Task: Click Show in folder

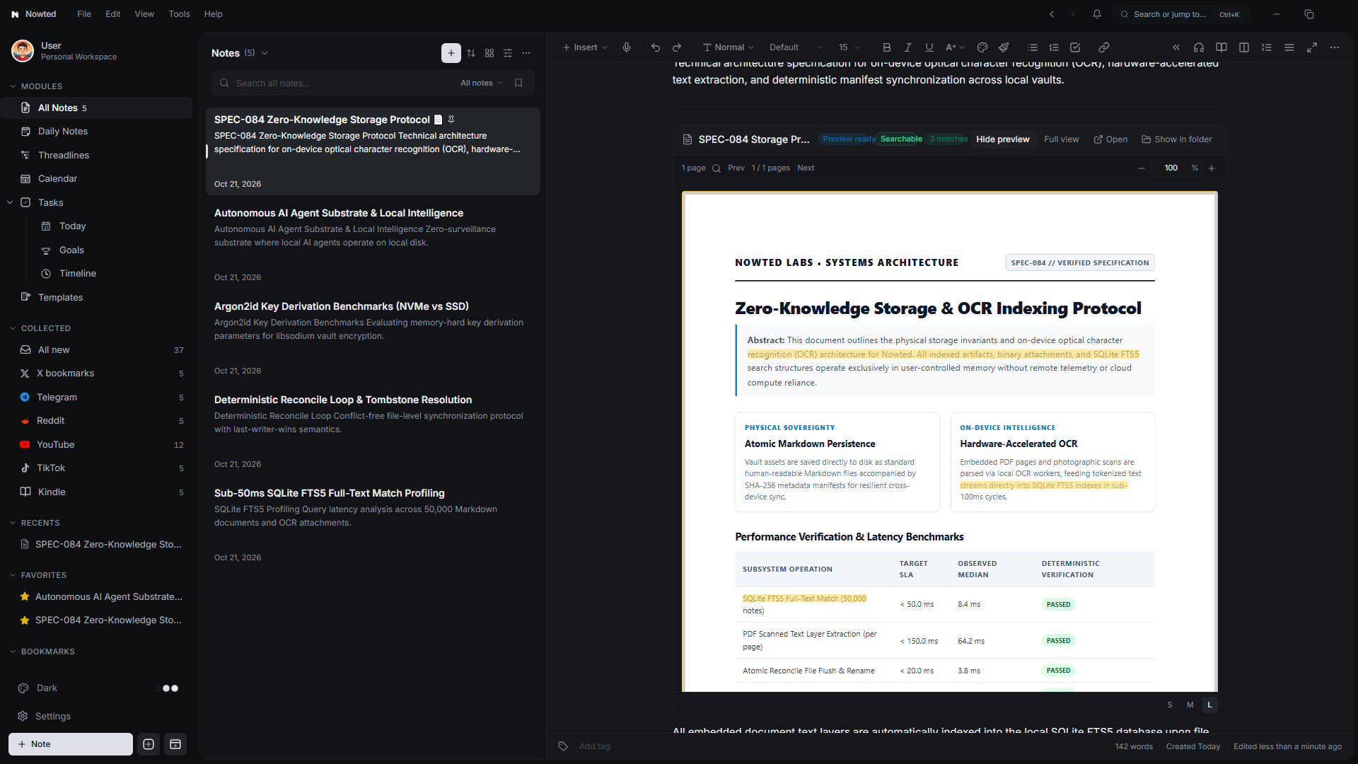Action: tap(1177, 139)
